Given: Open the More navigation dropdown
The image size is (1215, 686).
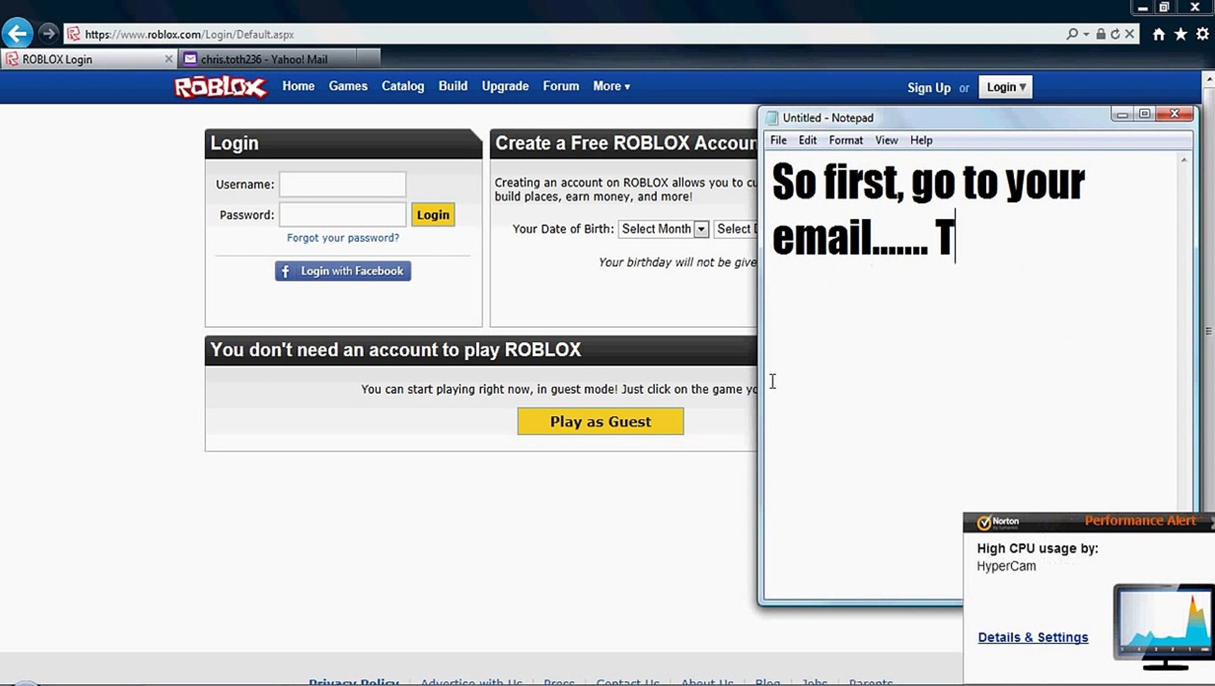Looking at the screenshot, I should 610,86.
